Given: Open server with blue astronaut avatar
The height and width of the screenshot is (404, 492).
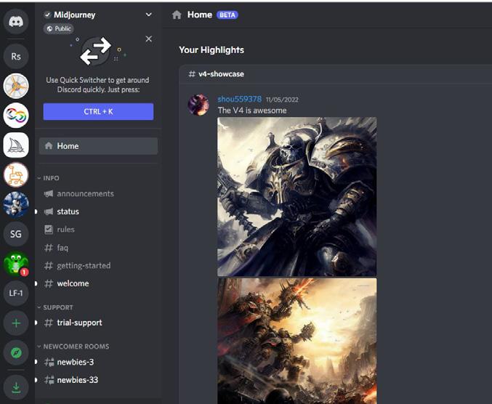Looking at the screenshot, I should [16, 204].
